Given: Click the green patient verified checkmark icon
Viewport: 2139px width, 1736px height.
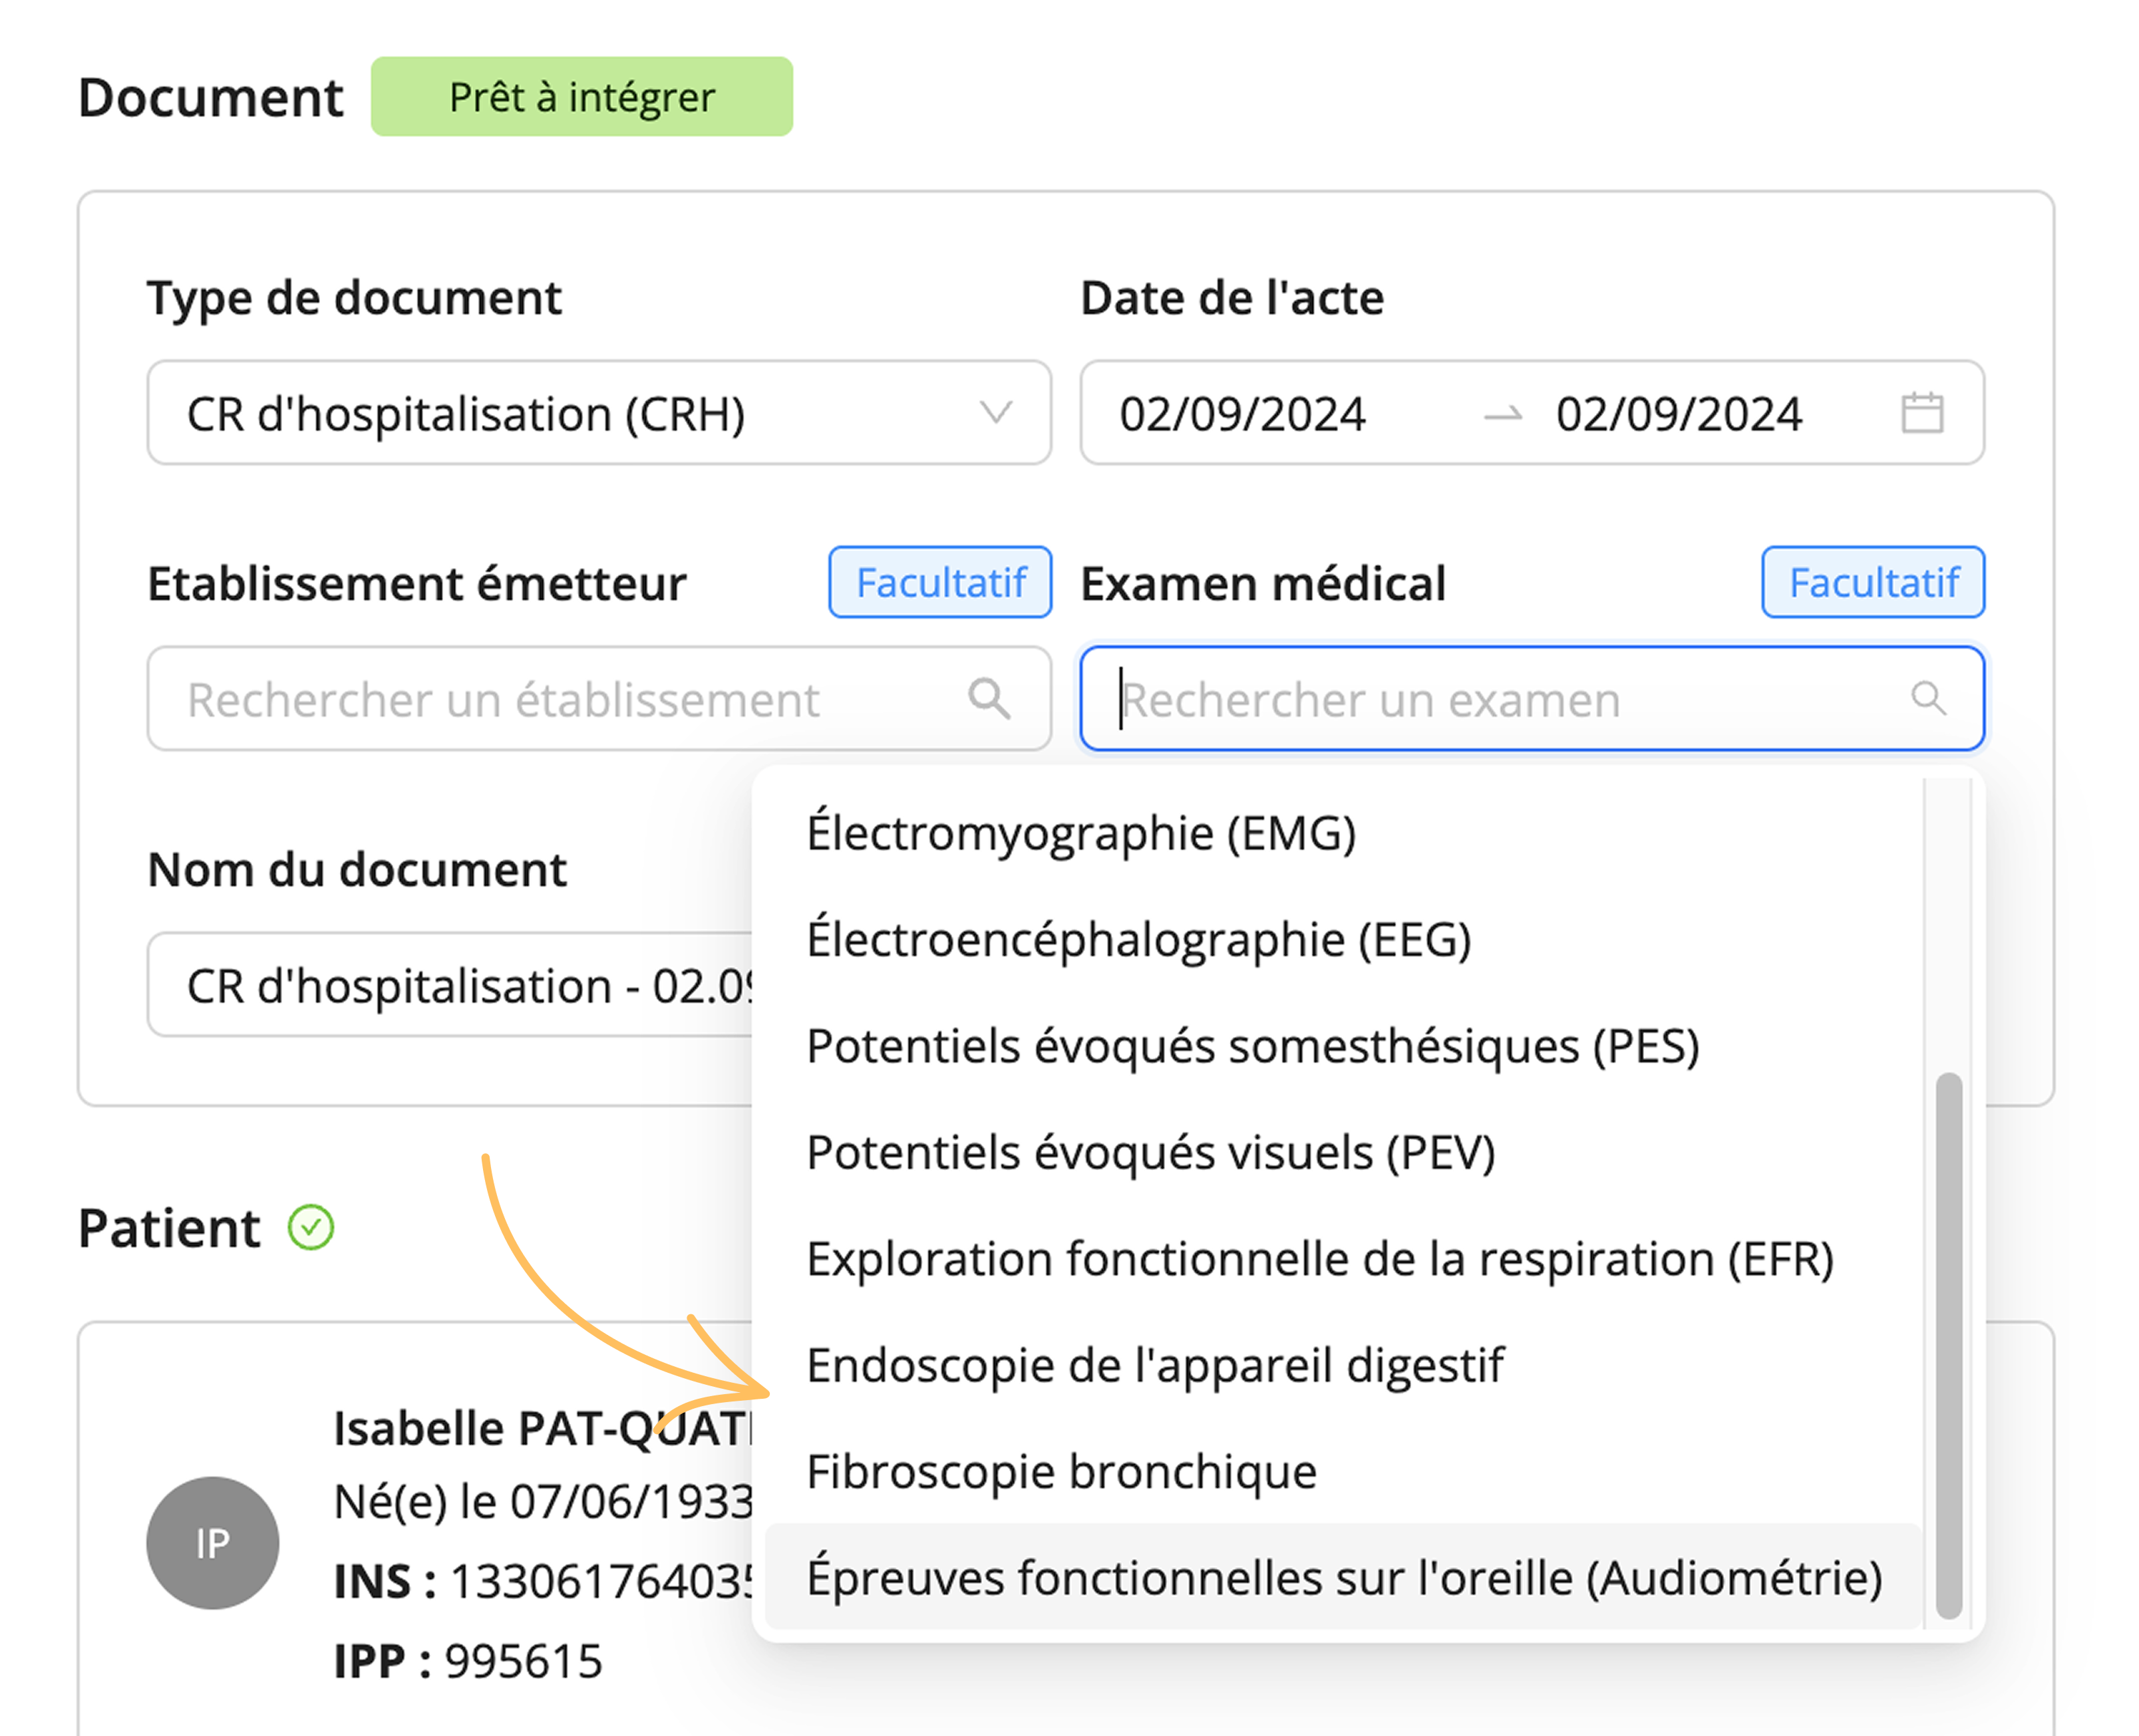Looking at the screenshot, I should [x=311, y=1227].
